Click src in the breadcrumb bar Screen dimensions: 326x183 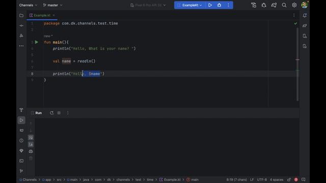pos(59,179)
